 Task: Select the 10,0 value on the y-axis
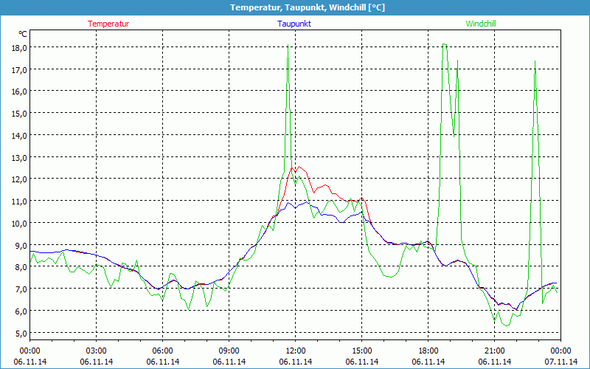point(19,223)
